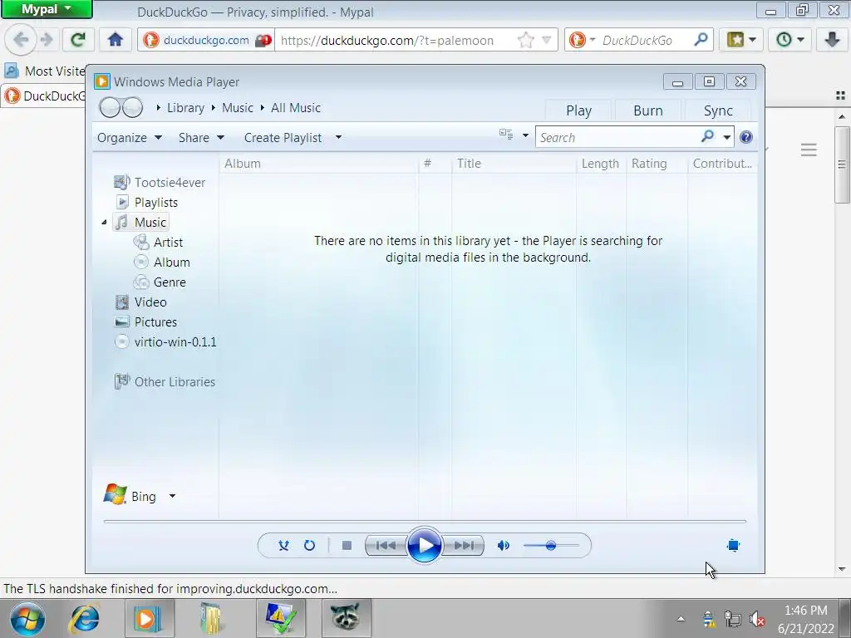Open the Mypal downloads button
This screenshot has width=851, height=638.
click(x=832, y=40)
